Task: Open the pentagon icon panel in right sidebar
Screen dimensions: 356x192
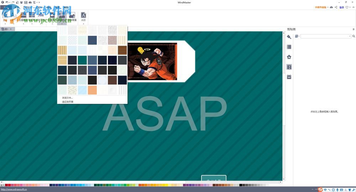Action: tap(289, 57)
